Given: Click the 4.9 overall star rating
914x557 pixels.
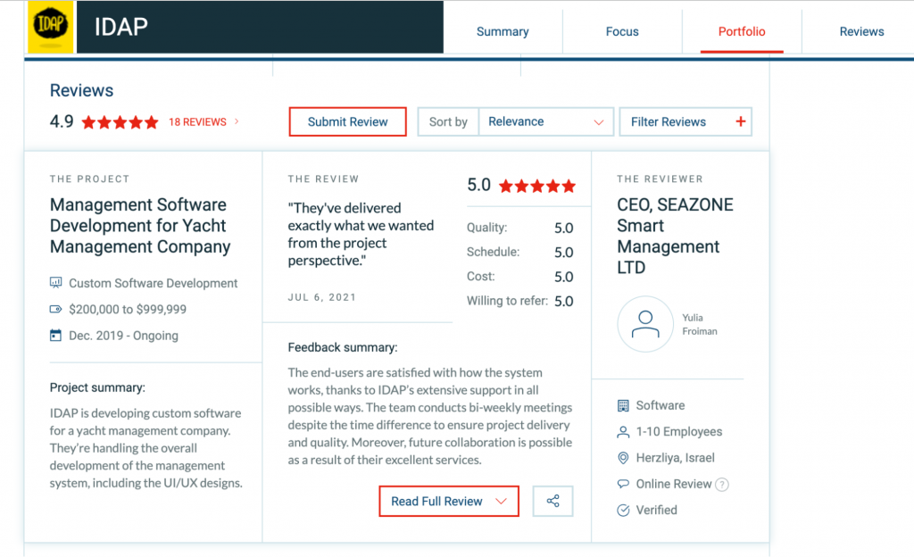Looking at the screenshot, I should 120,122.
